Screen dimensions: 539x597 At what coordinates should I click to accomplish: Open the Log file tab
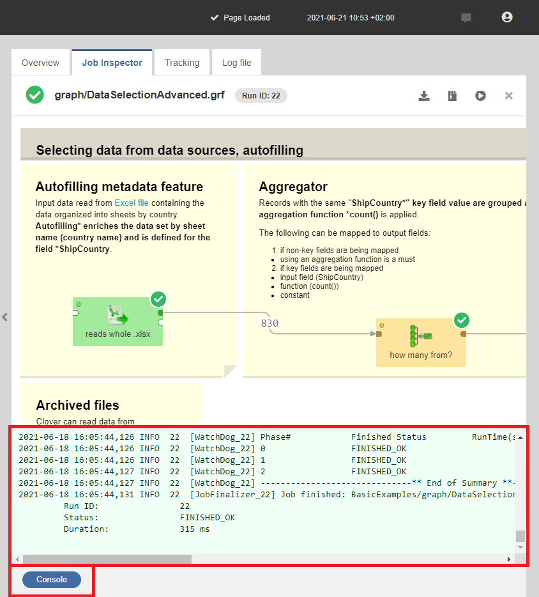[x=236, y=63]
